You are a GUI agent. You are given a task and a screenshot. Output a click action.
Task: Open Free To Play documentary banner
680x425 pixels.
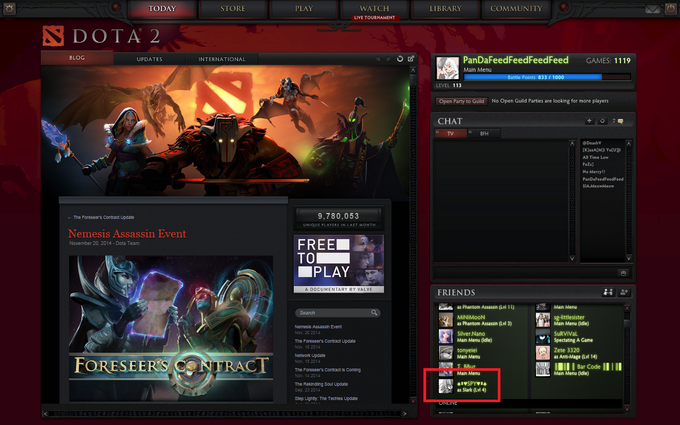tap(339, 264)
